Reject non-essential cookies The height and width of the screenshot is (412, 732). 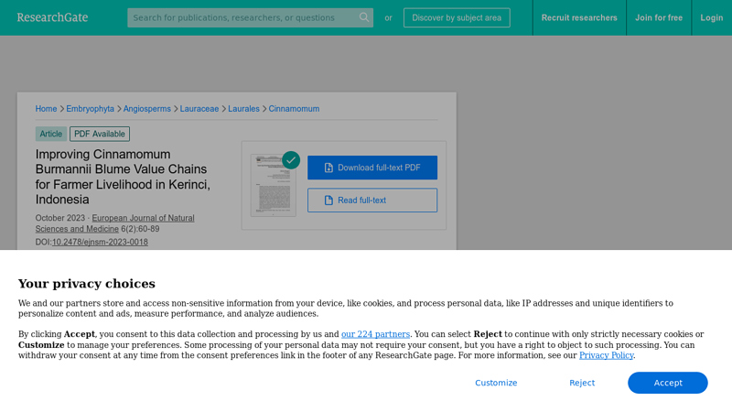pyautogui.click(x=582, y=383)
